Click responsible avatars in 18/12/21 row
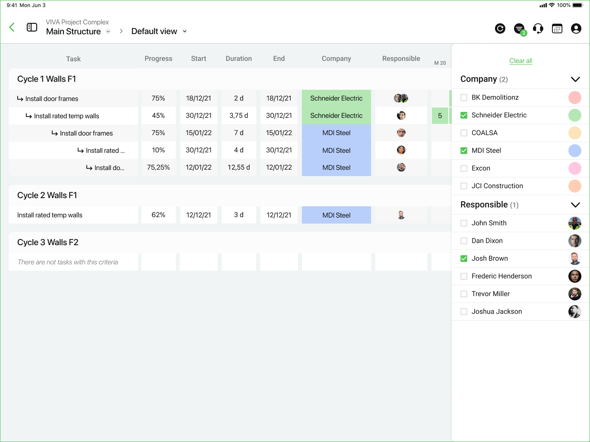The image size is (590, 442). (401, 98)
